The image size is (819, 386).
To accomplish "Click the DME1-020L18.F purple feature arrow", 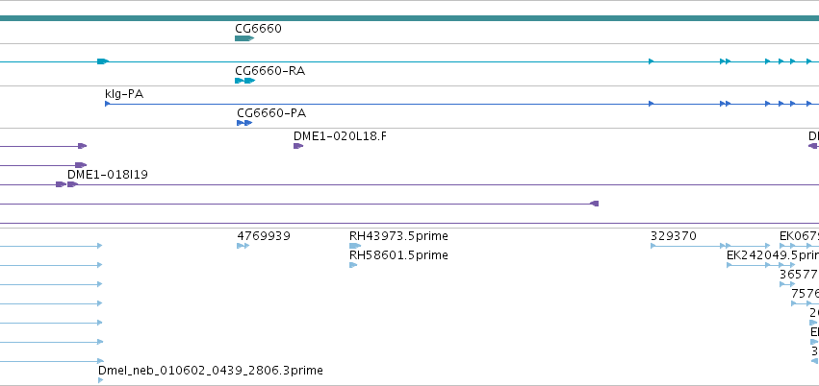I will click(x=298, y=146).
